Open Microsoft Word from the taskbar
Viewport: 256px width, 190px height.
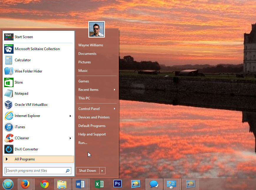[x=80, y=184]
